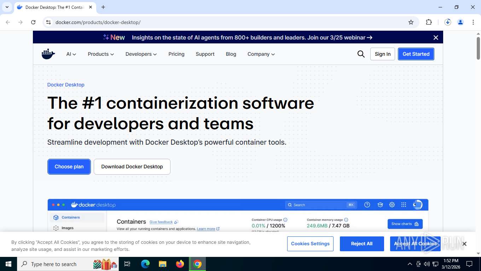Image resolution: width=481 pixels, height=271 pixels.
Task: Click the Get Started button
Action: coord(416,54)
